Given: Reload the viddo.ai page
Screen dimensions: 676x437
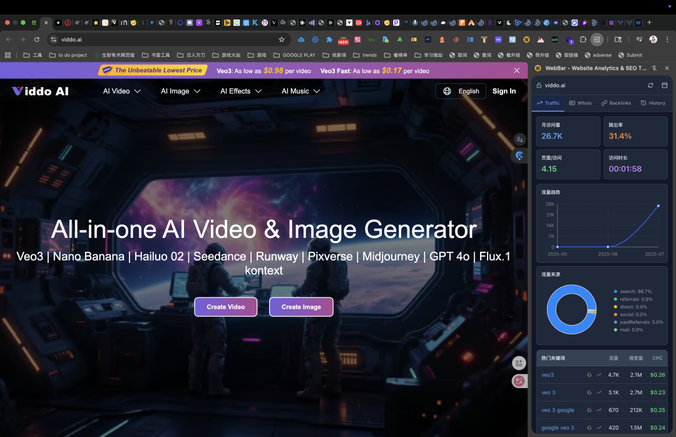Looking at the screenshot, I should [x=37, y=39].
